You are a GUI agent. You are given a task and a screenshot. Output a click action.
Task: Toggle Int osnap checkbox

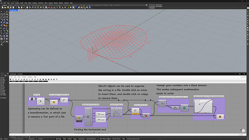click(x=1, y=86)
